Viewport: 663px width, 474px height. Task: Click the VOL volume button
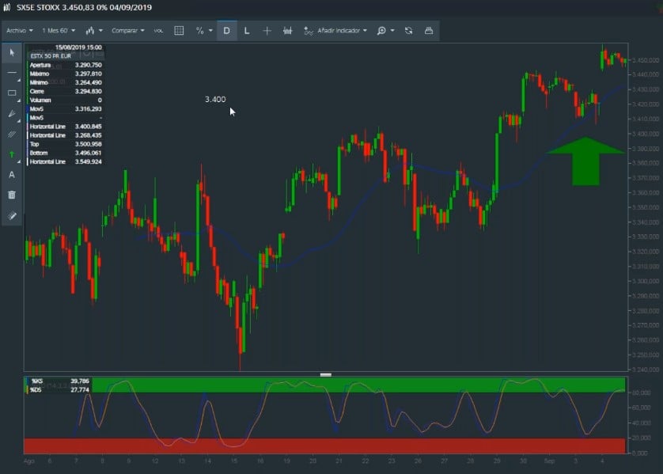pos(158,31)
